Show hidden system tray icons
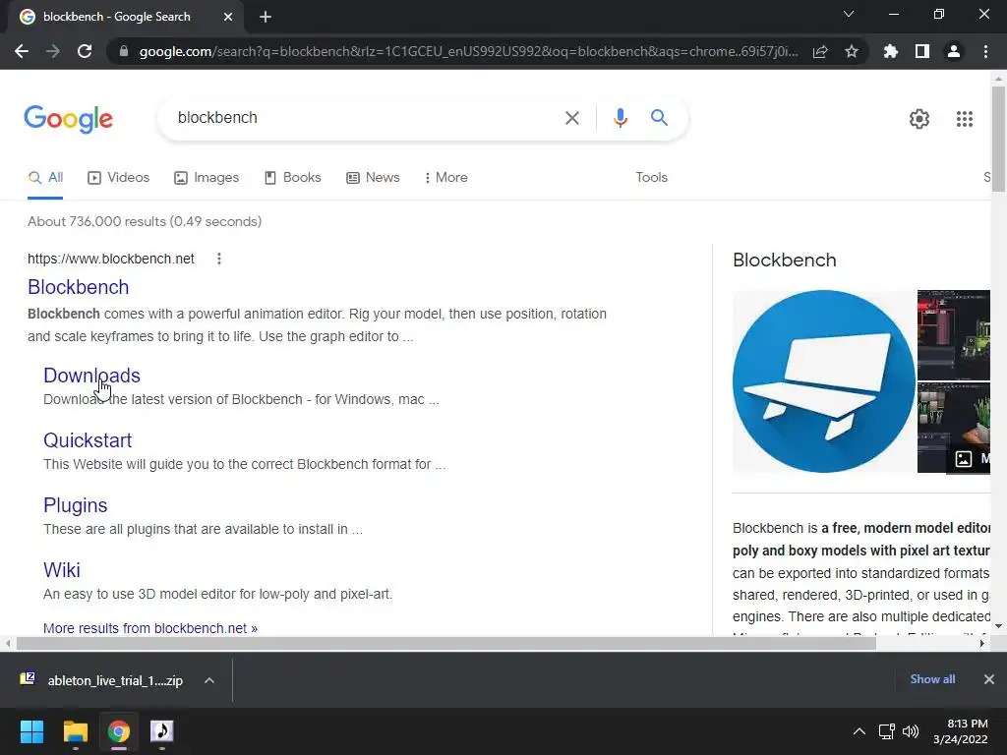The image size is (1007, 755). [x=859, y=731]
